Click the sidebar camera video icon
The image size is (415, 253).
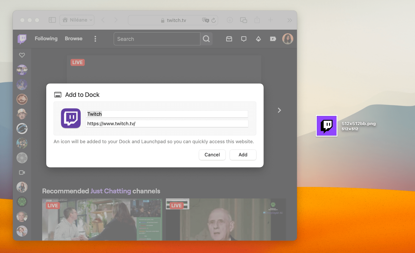pyautogui.click(x=22, y=172)
